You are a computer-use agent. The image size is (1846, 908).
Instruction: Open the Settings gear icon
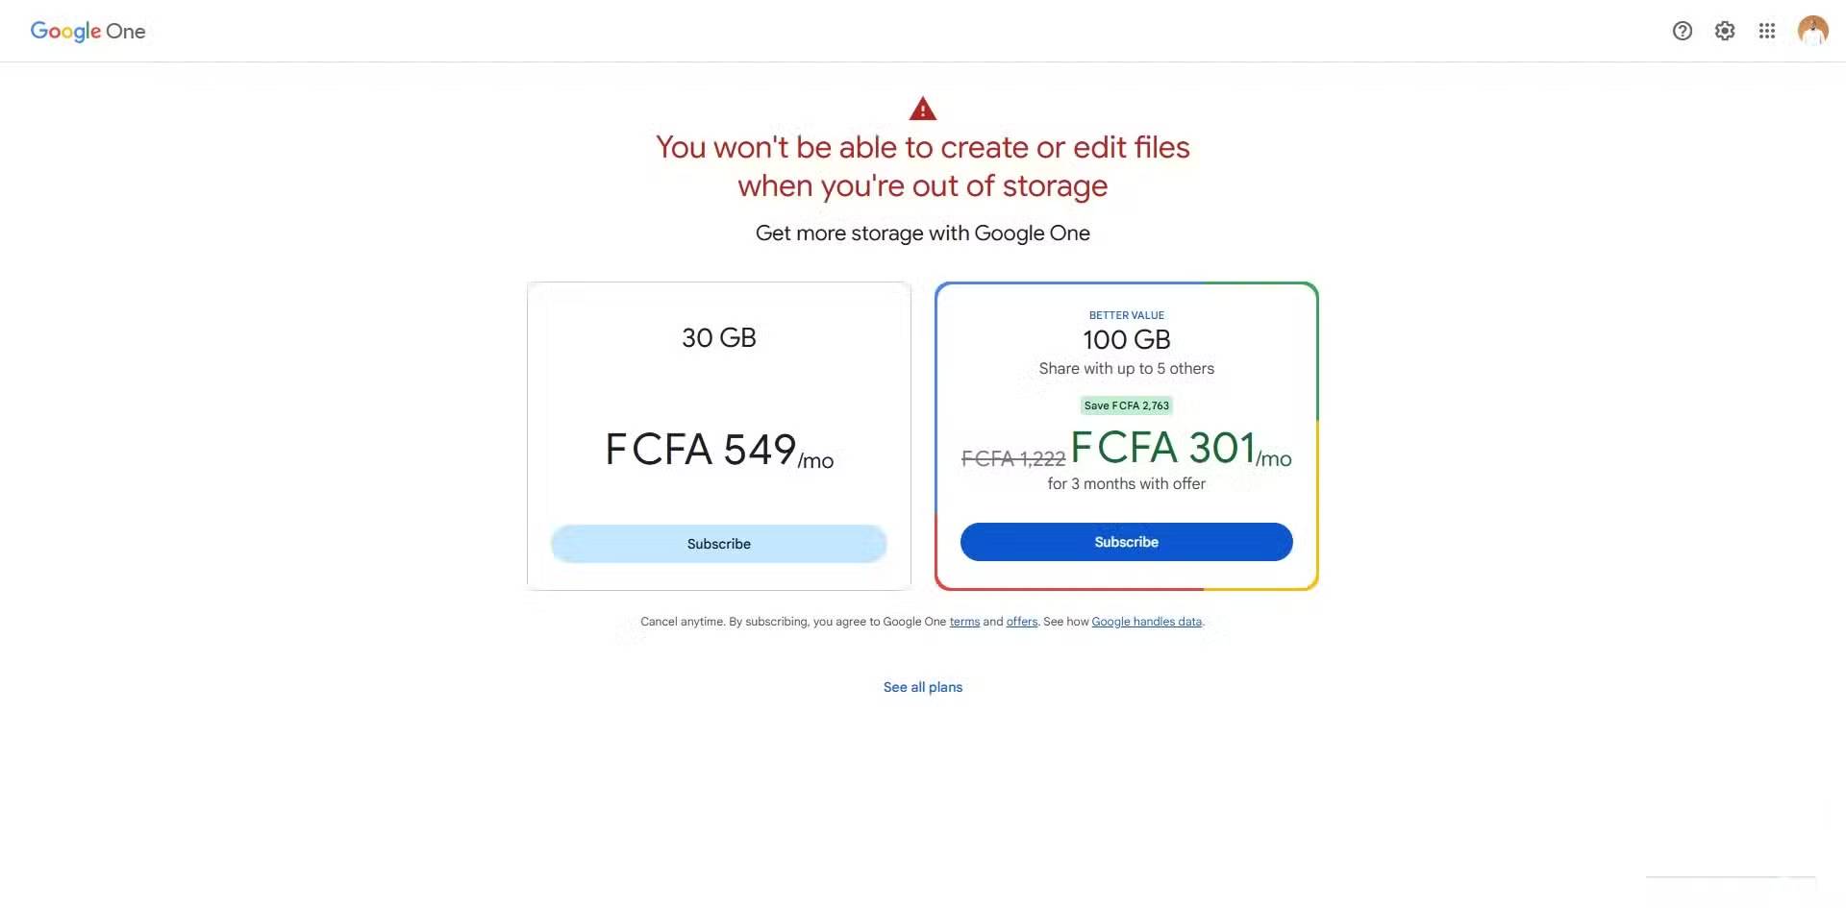[x=1725, y=31]
